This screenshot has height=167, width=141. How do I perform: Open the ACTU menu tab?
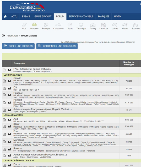pyautogui.click(x=14, y=17)
